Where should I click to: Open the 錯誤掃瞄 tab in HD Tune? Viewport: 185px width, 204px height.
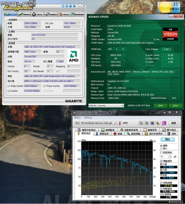pyautogui.click(x=134, y=134)
